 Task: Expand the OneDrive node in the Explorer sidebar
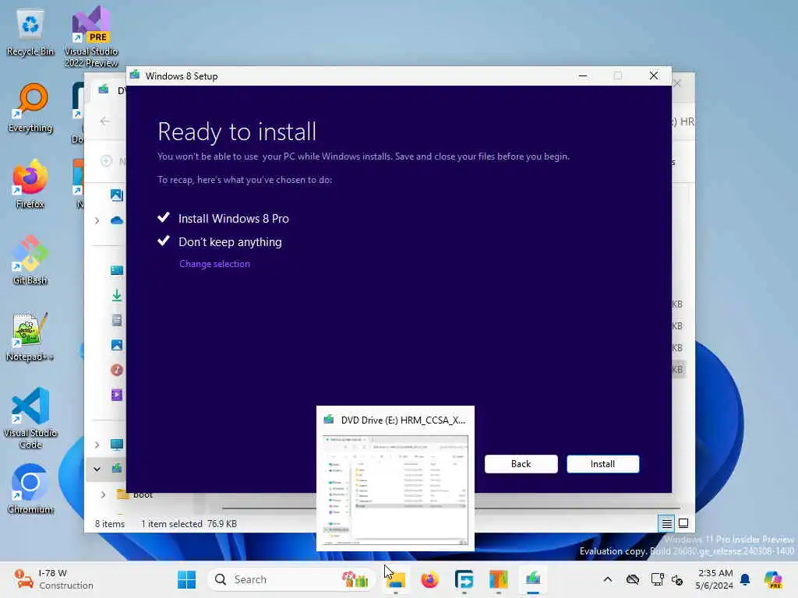tap(97, 220)
